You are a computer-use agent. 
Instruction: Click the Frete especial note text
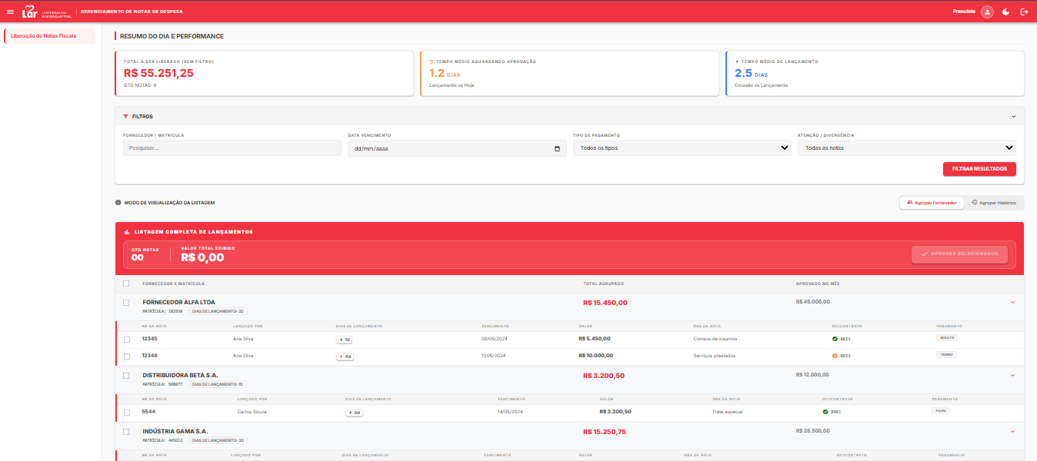point(728,412)
